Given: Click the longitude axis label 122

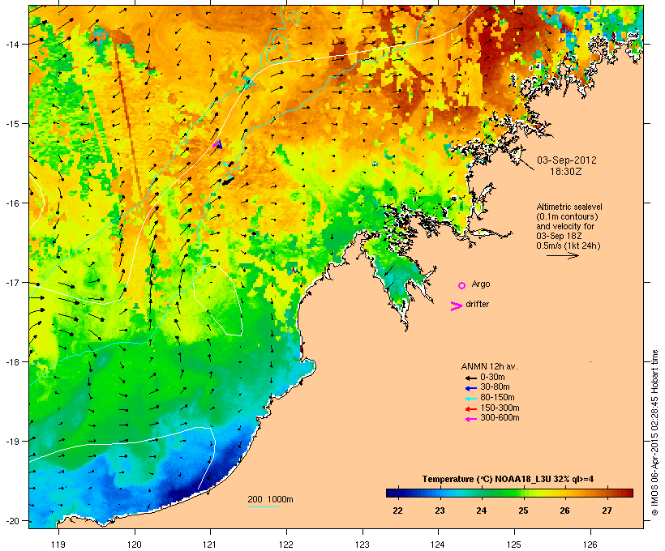Looking at the screenshot, I should 286,545.
